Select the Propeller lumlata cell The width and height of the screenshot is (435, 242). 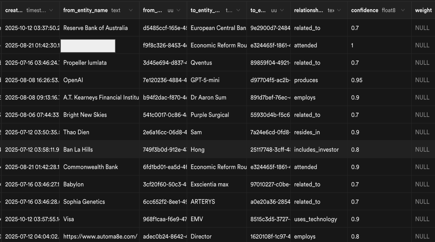pos(100,63)
